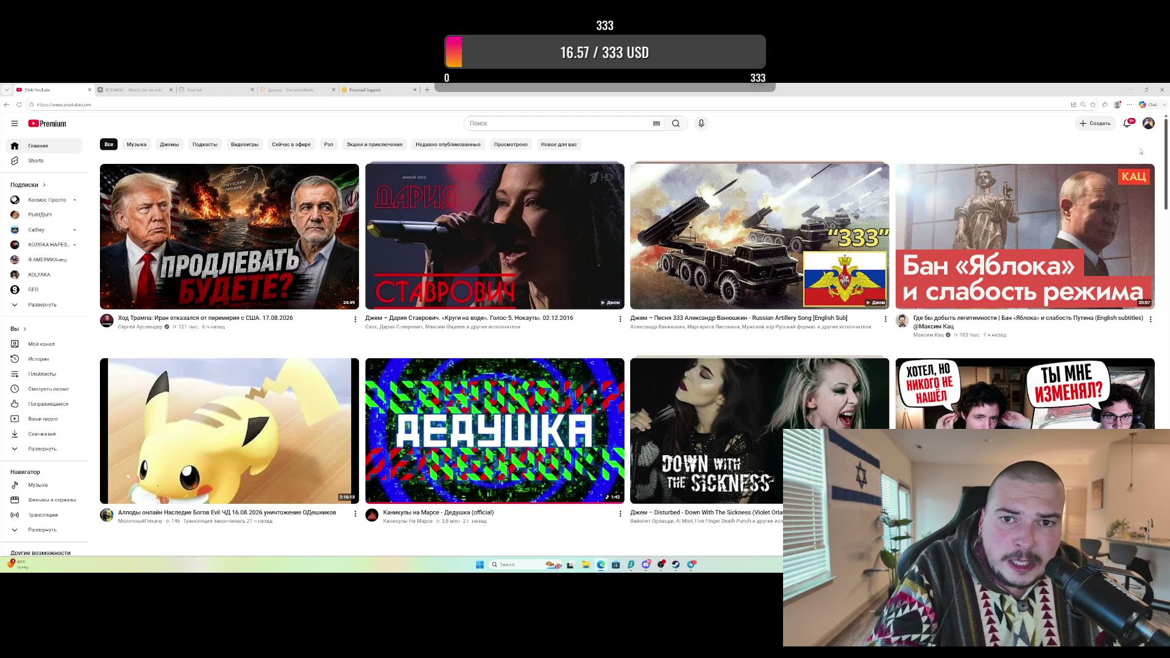
Task: Click the Windows taskbar search box
Action: [525, 565]
